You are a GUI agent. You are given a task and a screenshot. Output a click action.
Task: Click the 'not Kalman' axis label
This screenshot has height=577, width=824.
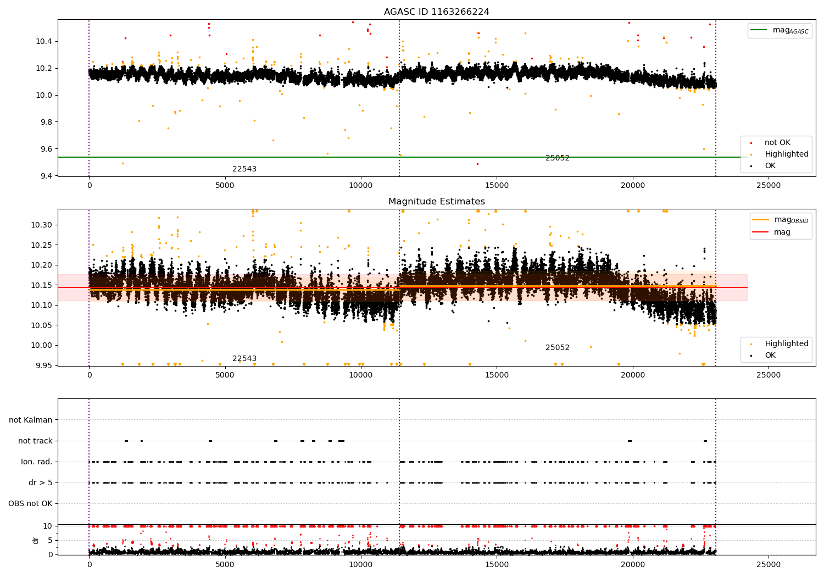click(x=31, y=420)
